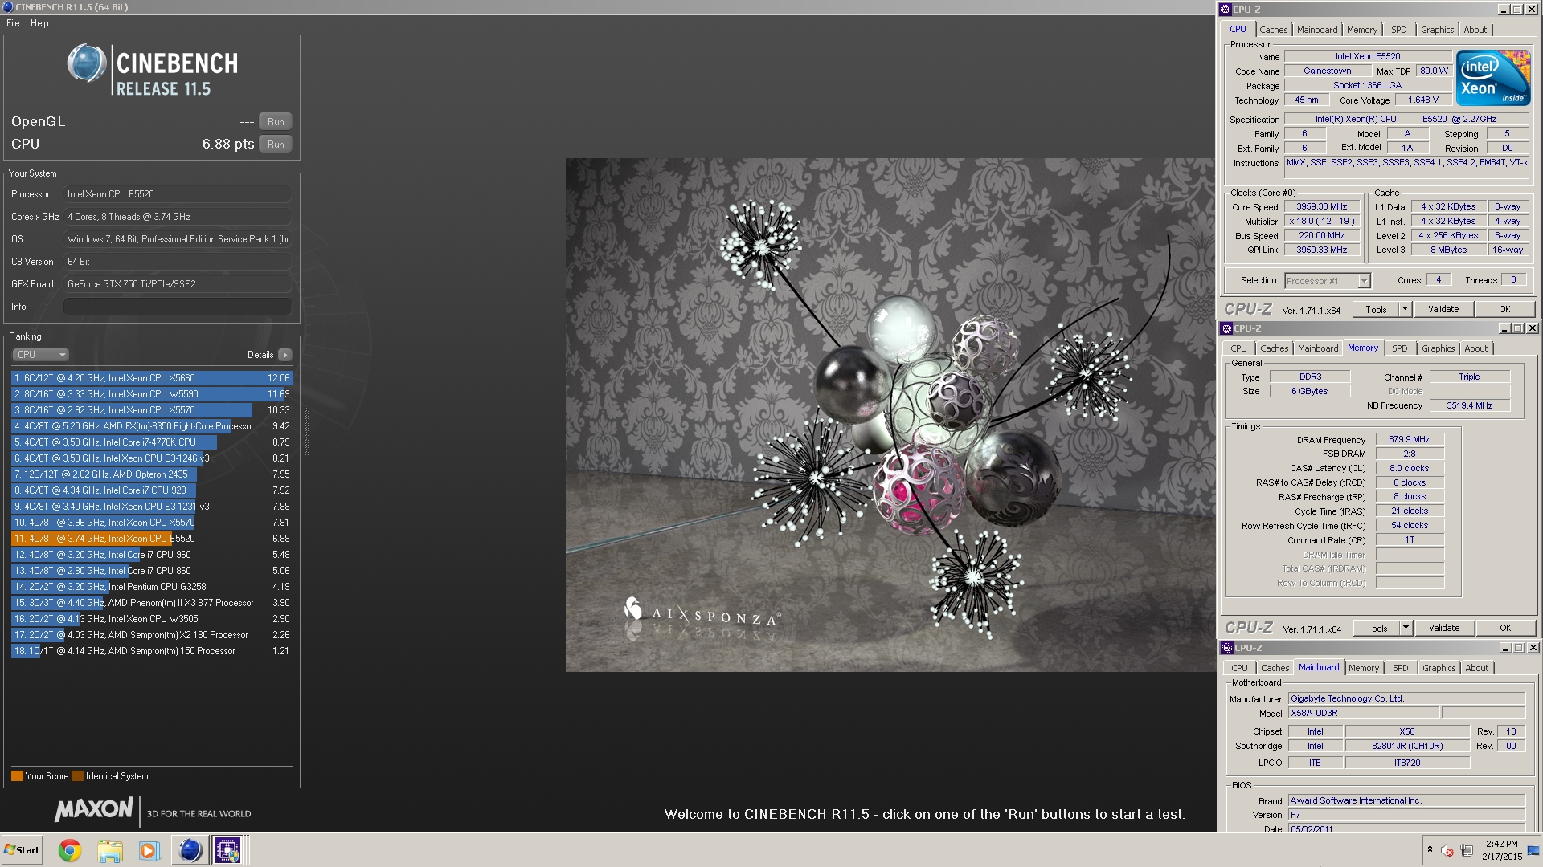The width and height of the screenshot is (1543, 867).
Task: Select ranking entry Core i7 CPU 960
Action: (152, 555)
